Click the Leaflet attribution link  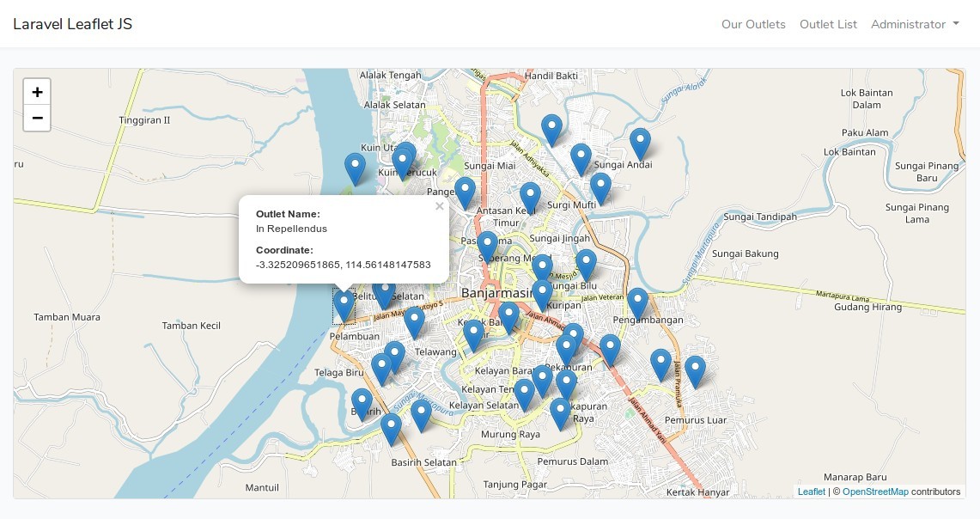(811, 492)
